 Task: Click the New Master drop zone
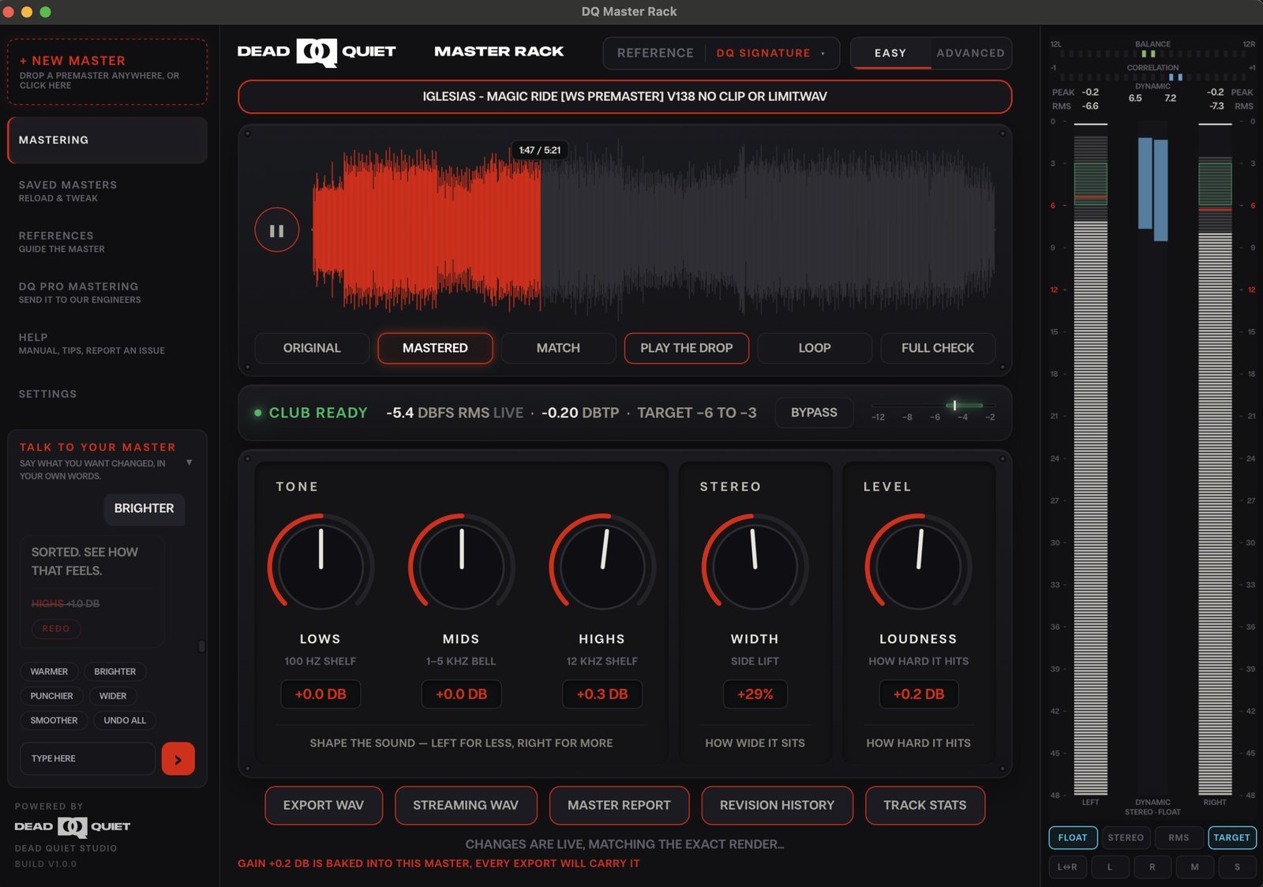coord(107,72)
